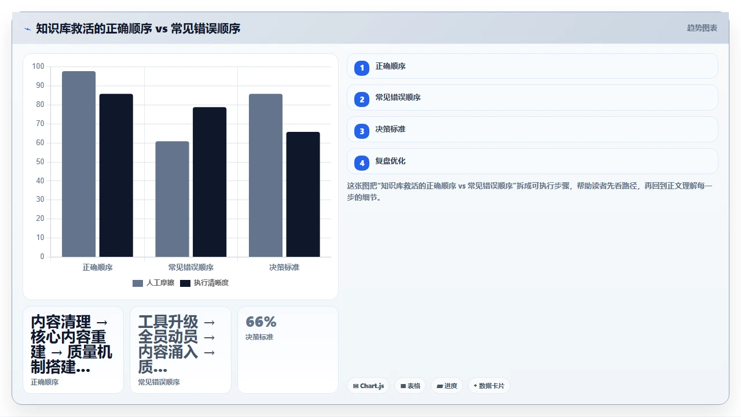741x417 pixels.
Task: Open the 内容清理 正确顺序 data card
Action: (74, 350)
